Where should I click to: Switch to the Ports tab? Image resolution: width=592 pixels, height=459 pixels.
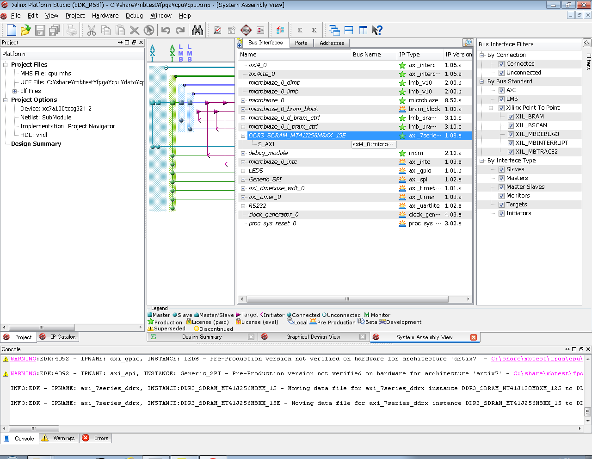pos(301,43)
